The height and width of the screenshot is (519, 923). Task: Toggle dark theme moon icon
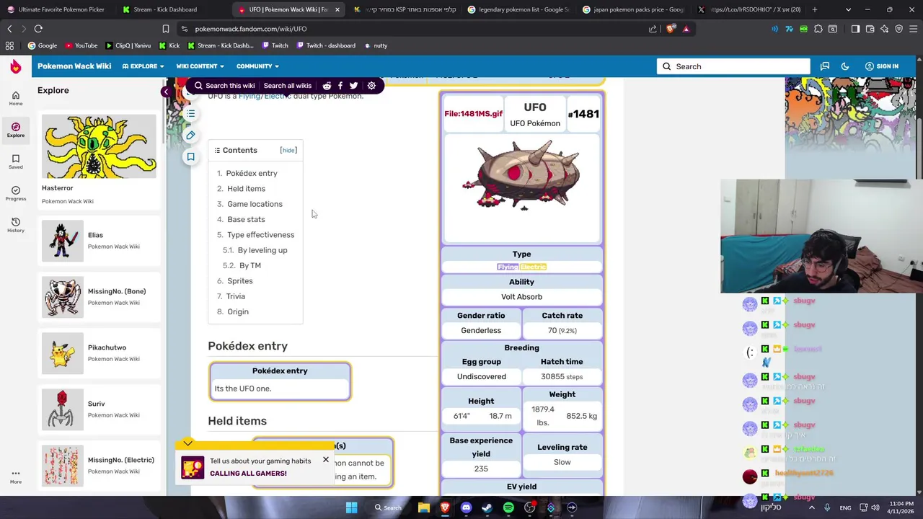click(844, 66)
